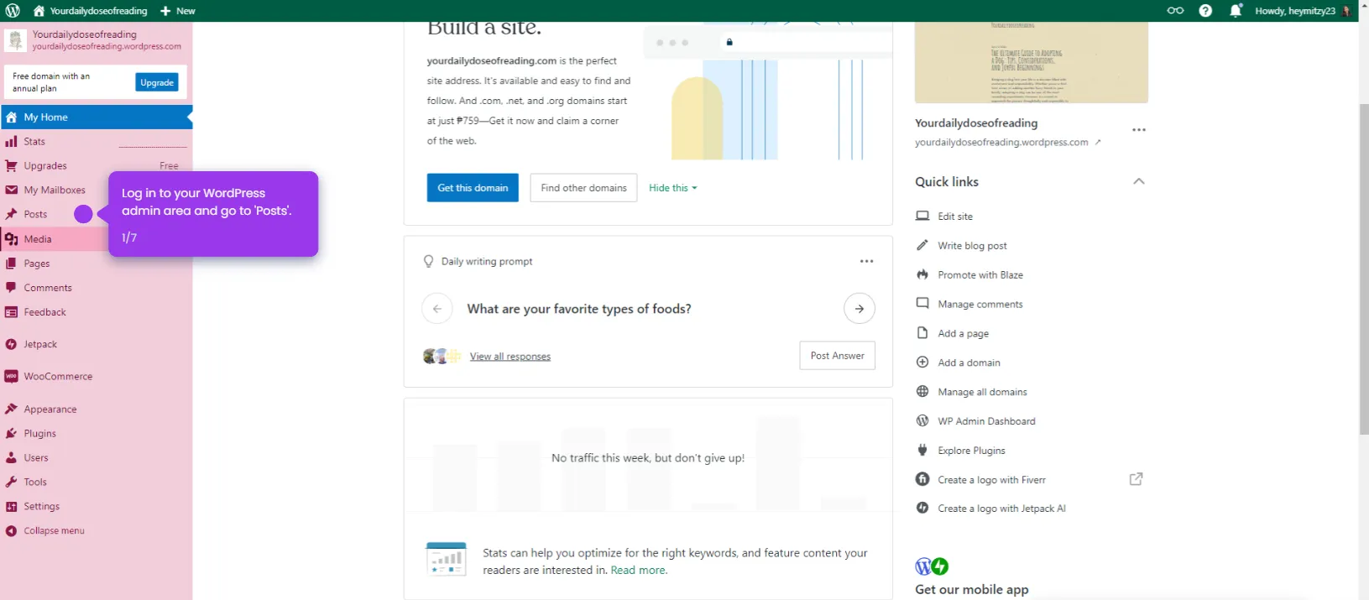Click the Settings icon in sidebar
Viewport: 1369px width, 600px height.
(11, 507)
